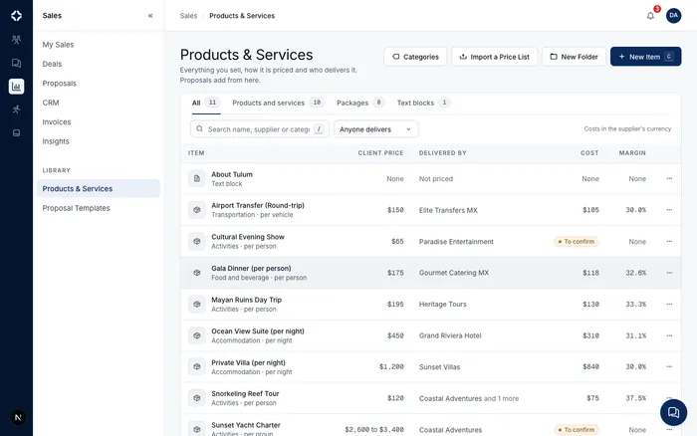Click the Airport Transfer item icon
Image resolution: width=697 pixels, height=436 pixels.
click(x=197, y=210)
